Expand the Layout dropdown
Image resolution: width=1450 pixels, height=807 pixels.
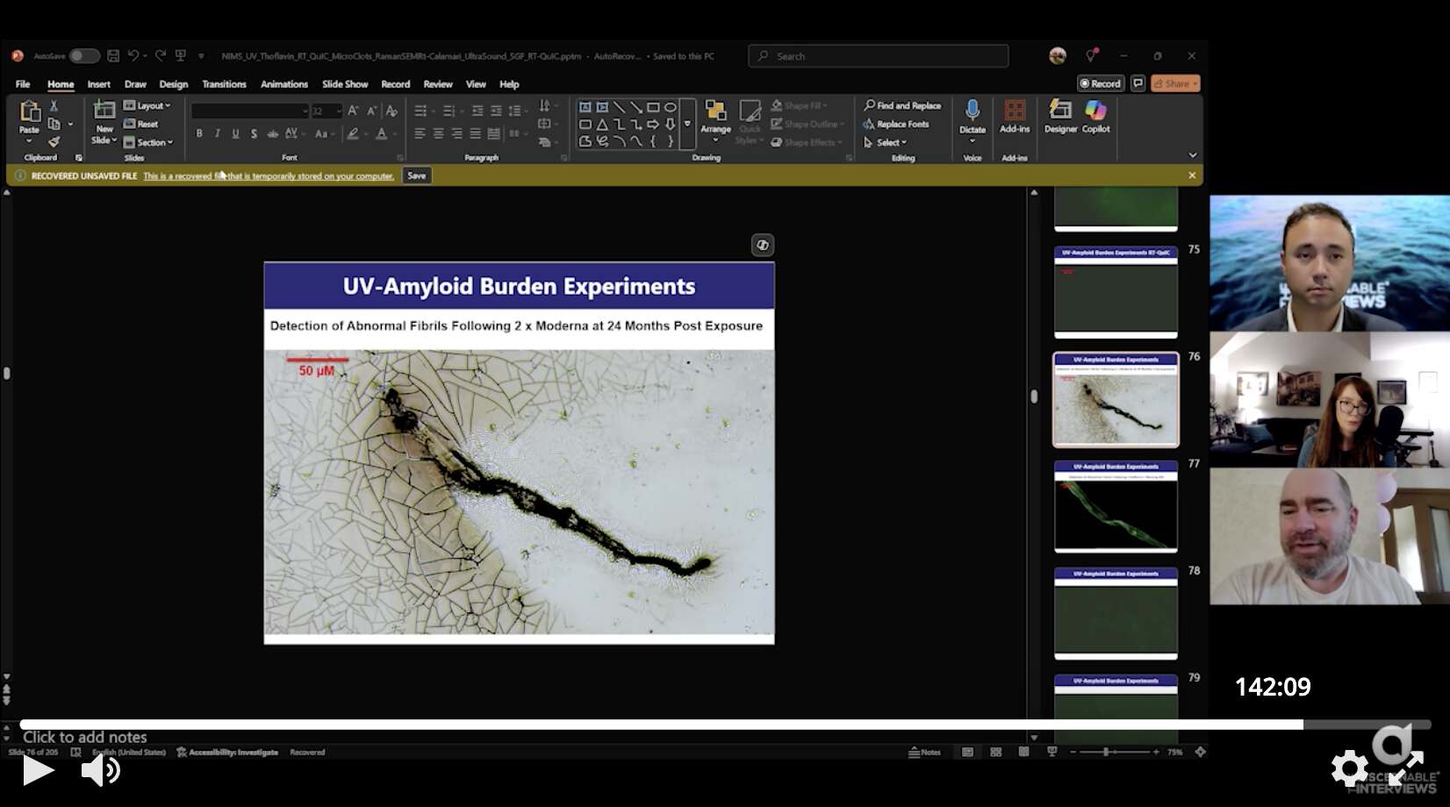(x=147, y=105)
